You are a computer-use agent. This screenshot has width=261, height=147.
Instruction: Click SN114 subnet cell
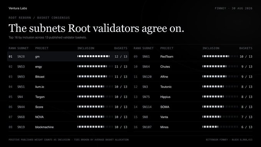click(x=147, y=107)
